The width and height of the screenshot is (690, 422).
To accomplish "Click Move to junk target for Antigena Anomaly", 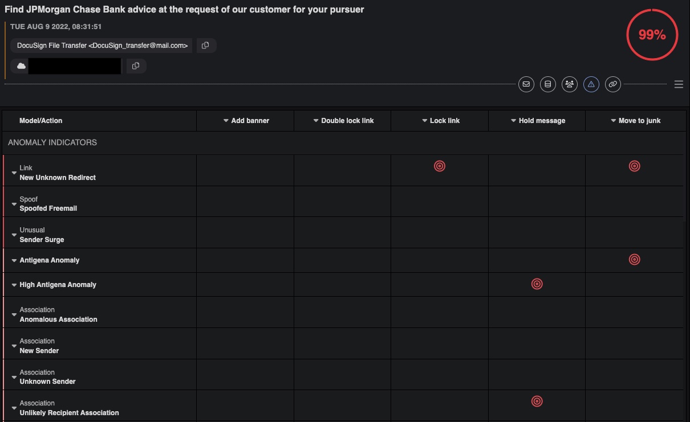I will 635,260.
